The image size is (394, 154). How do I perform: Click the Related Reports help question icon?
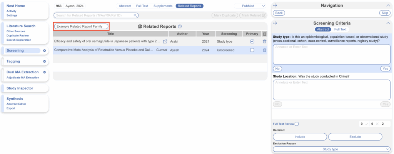click(x=180, y=26)
